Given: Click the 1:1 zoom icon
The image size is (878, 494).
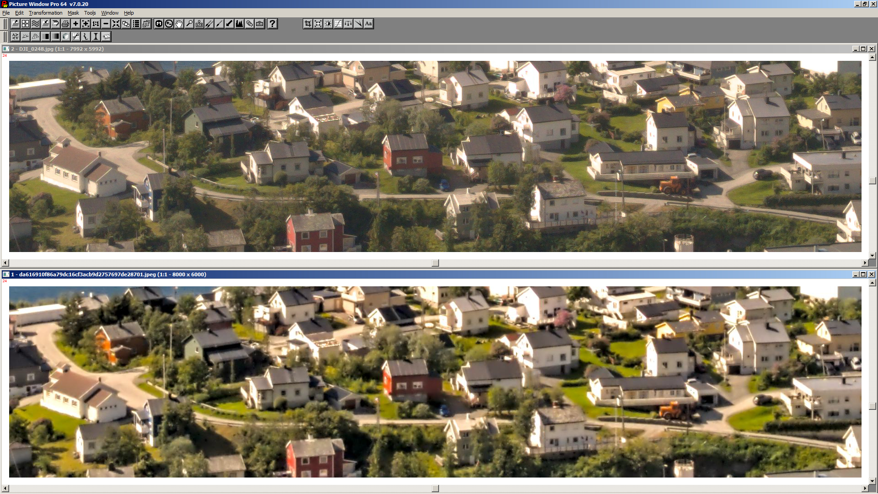Looking at the screenshot, I should (96, 24).
